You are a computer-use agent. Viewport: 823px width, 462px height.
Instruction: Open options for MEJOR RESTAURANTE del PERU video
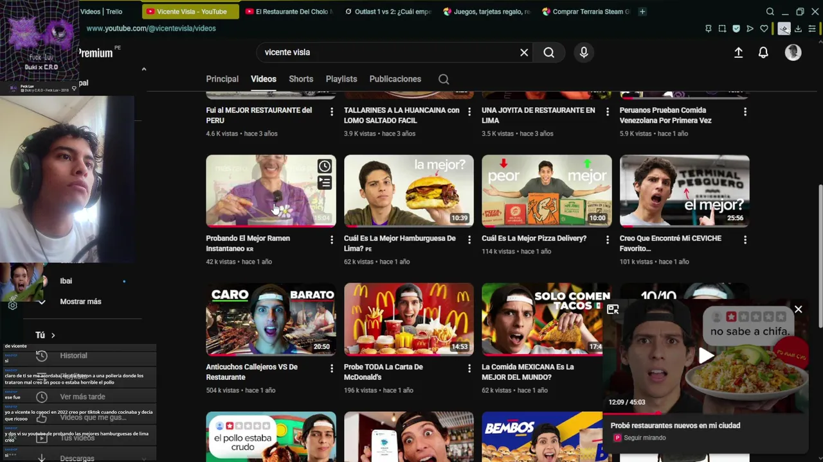(x=332, y=112)
